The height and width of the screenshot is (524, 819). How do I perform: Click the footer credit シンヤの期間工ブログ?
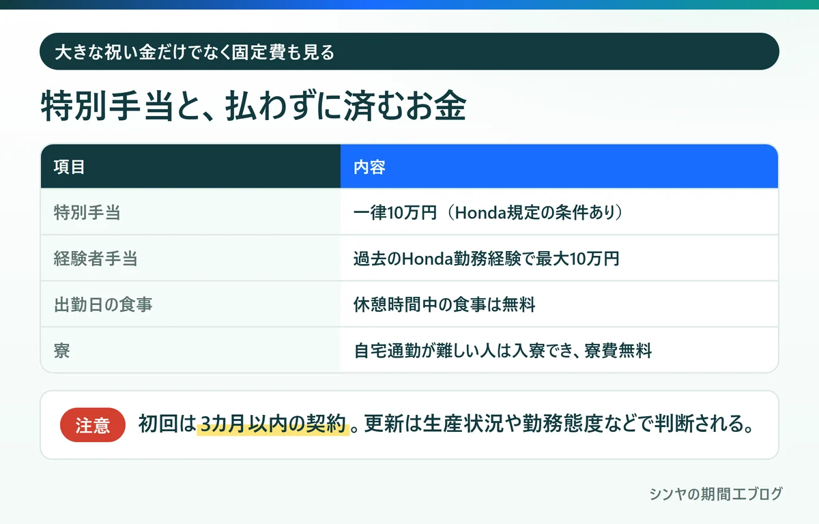pos(716,494)
